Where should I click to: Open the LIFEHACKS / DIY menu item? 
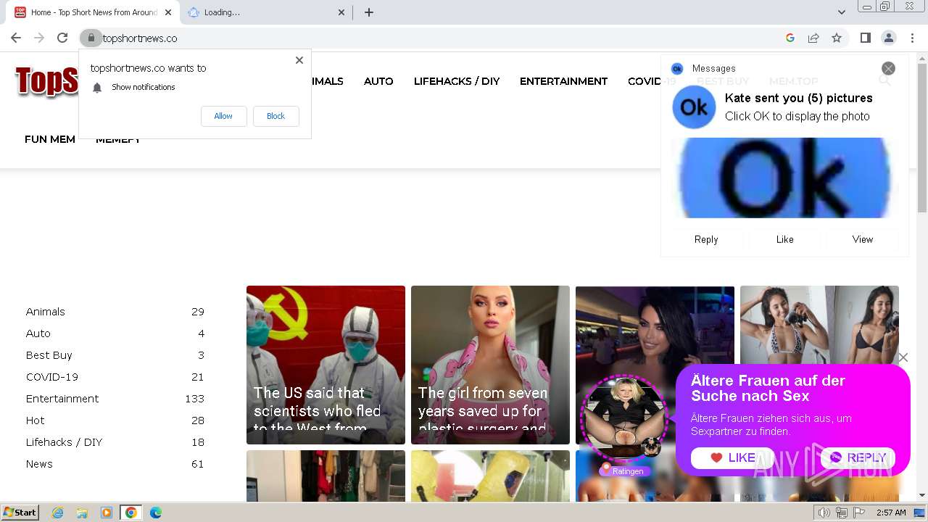click(x=457, y=81)
